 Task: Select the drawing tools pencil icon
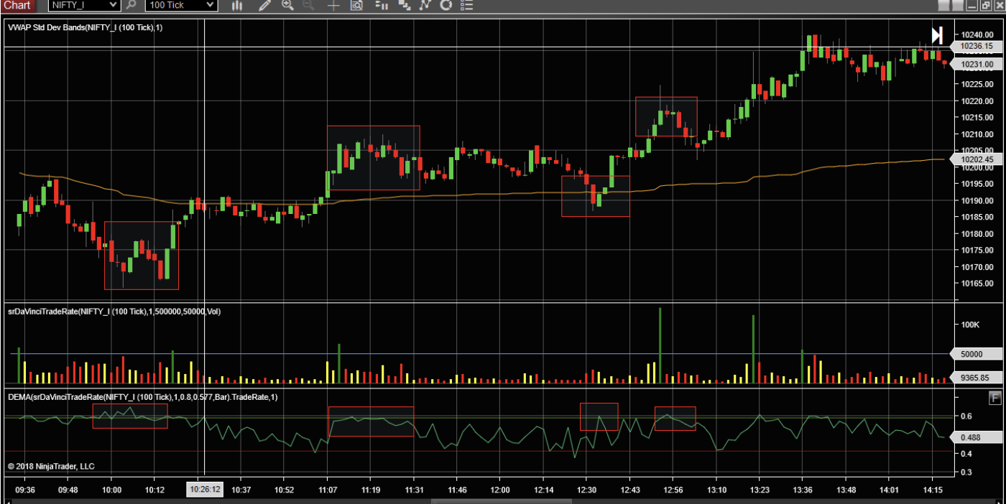coord(264,5)
